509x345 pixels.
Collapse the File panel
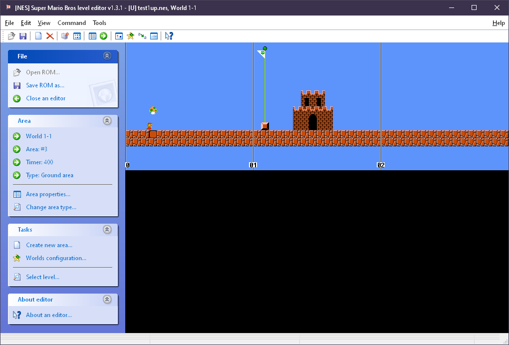107,56
